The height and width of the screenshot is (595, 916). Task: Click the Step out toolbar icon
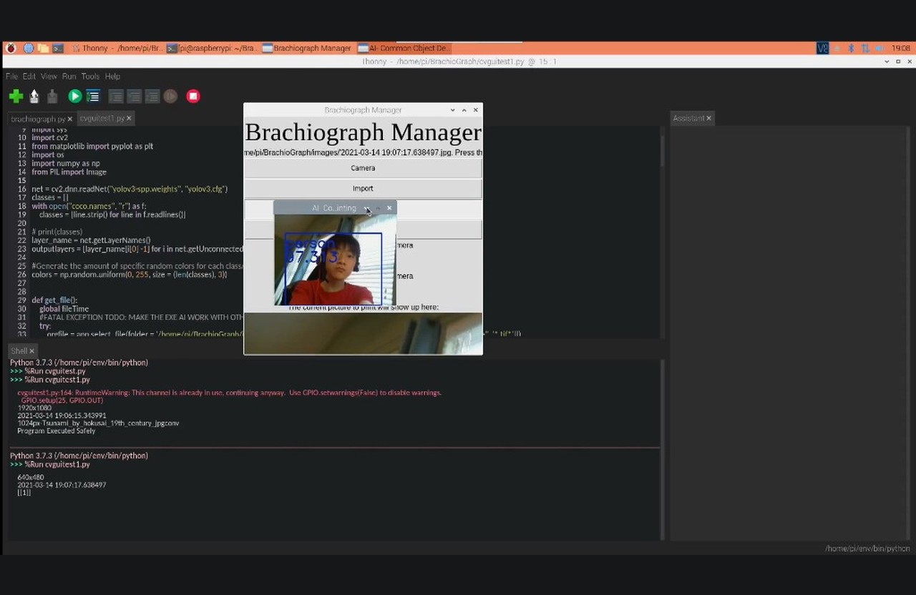152,96
